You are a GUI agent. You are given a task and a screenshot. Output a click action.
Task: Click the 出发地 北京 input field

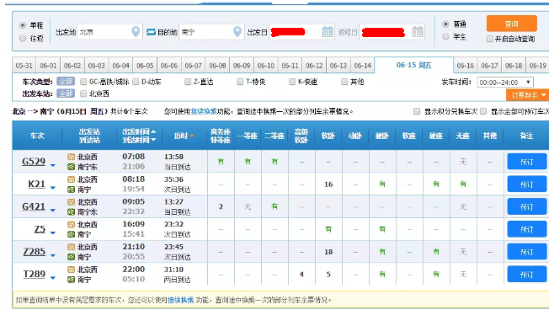click(109, 32)
